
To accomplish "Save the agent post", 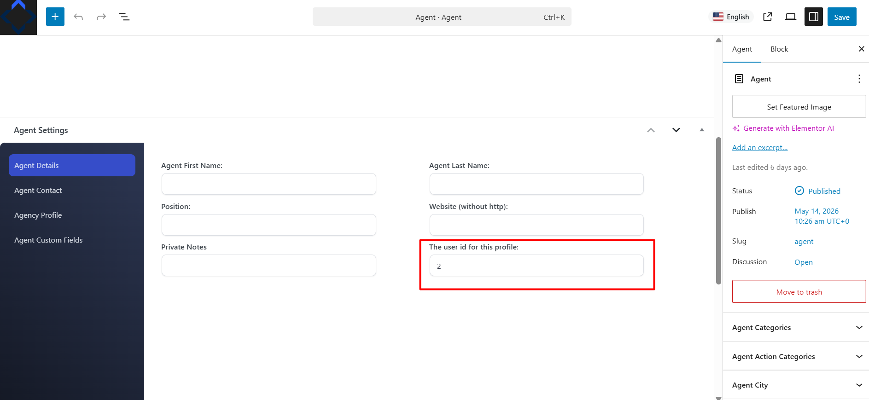I will pyautogui.click(x=842, y=17).
